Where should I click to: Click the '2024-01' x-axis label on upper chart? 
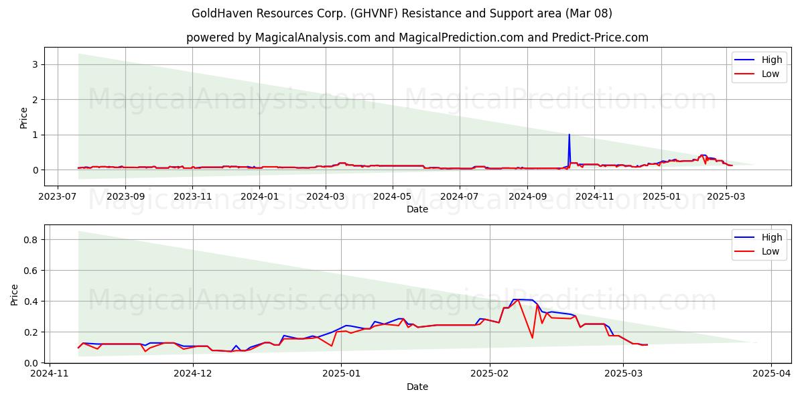coord(259,196)
